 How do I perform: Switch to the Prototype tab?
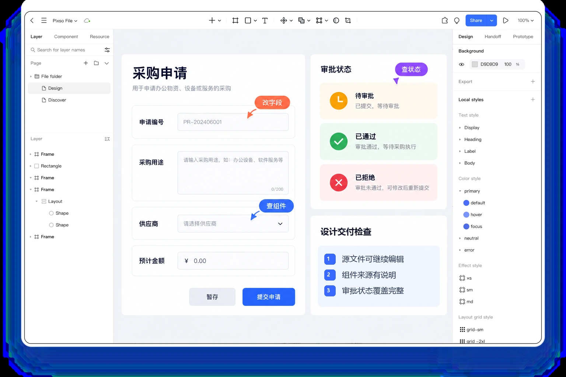523,36
